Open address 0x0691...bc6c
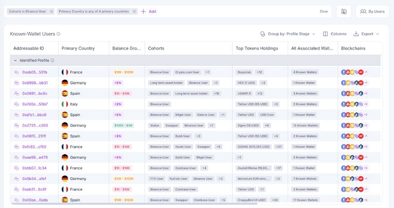Image resolution: width=394 pixels, height=208 pixels. [x=34, y=93]
